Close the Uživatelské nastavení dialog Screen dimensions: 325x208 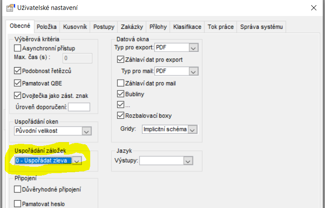314,8
